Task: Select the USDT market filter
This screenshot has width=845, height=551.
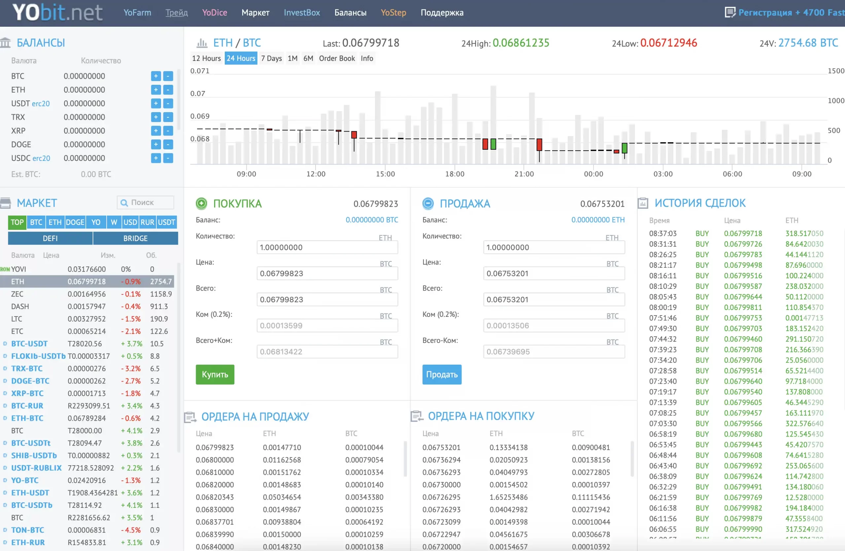Action: coord(166,222)
